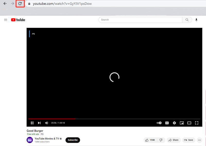Click the PG overlay in the player
Viewport: 206px width, 146px height.
33,34
